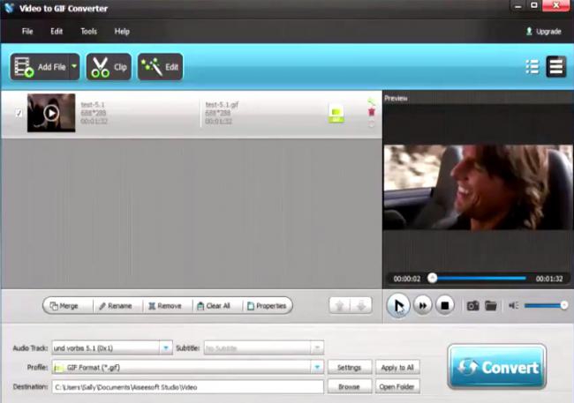The height and width of the screenshot is (403, 574).
Task: Click the green edit icon above trash
Action: click(371, 101)
